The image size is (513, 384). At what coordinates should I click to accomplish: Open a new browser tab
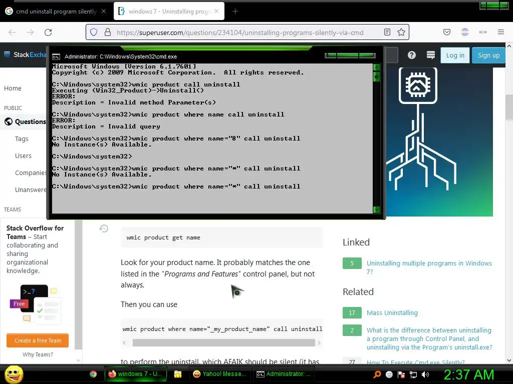[235, 11]
